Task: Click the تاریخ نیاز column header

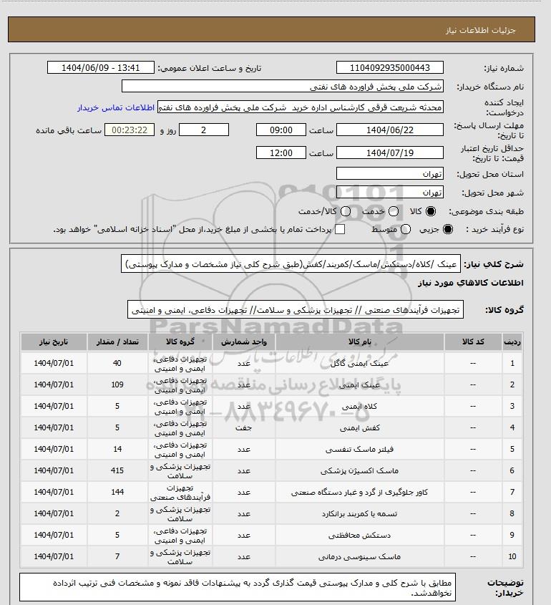Action: click(54, 342)
